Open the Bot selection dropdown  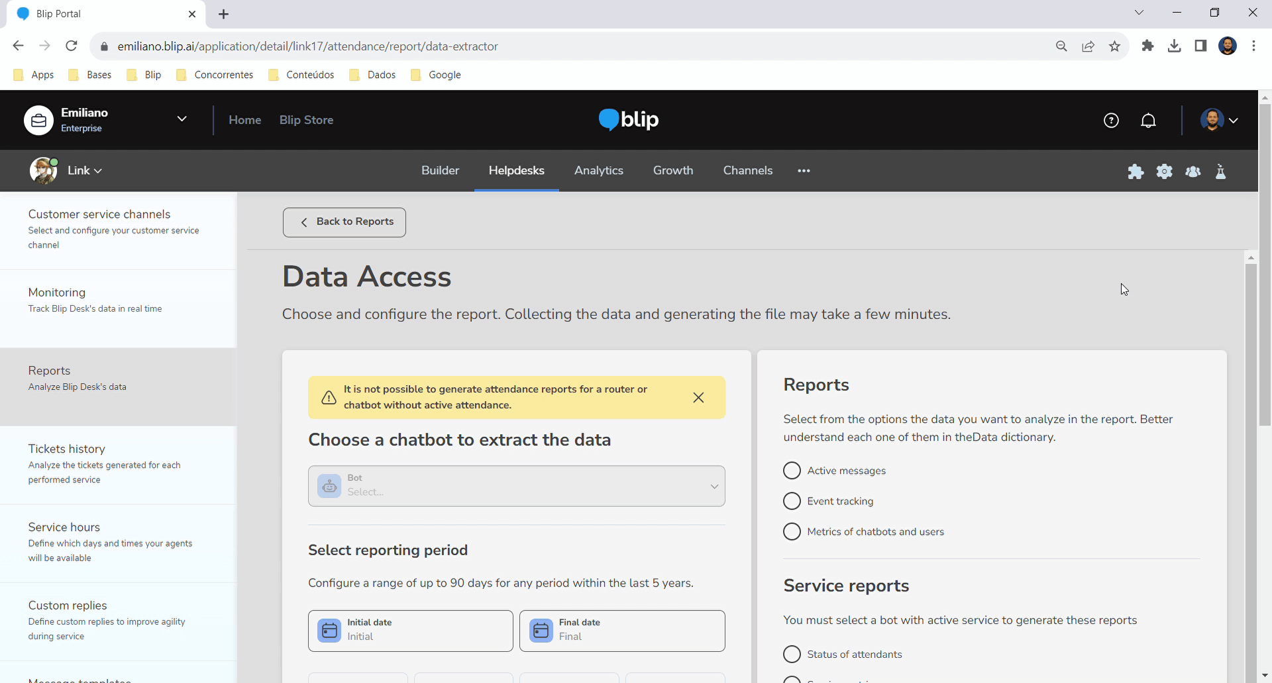point(516,486)
